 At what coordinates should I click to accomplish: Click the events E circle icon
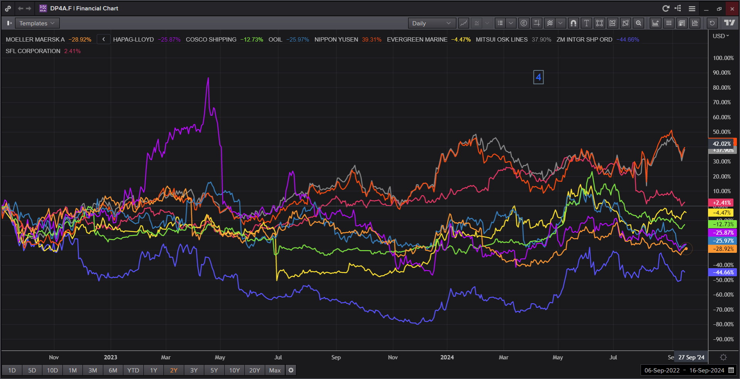(523, 23)
